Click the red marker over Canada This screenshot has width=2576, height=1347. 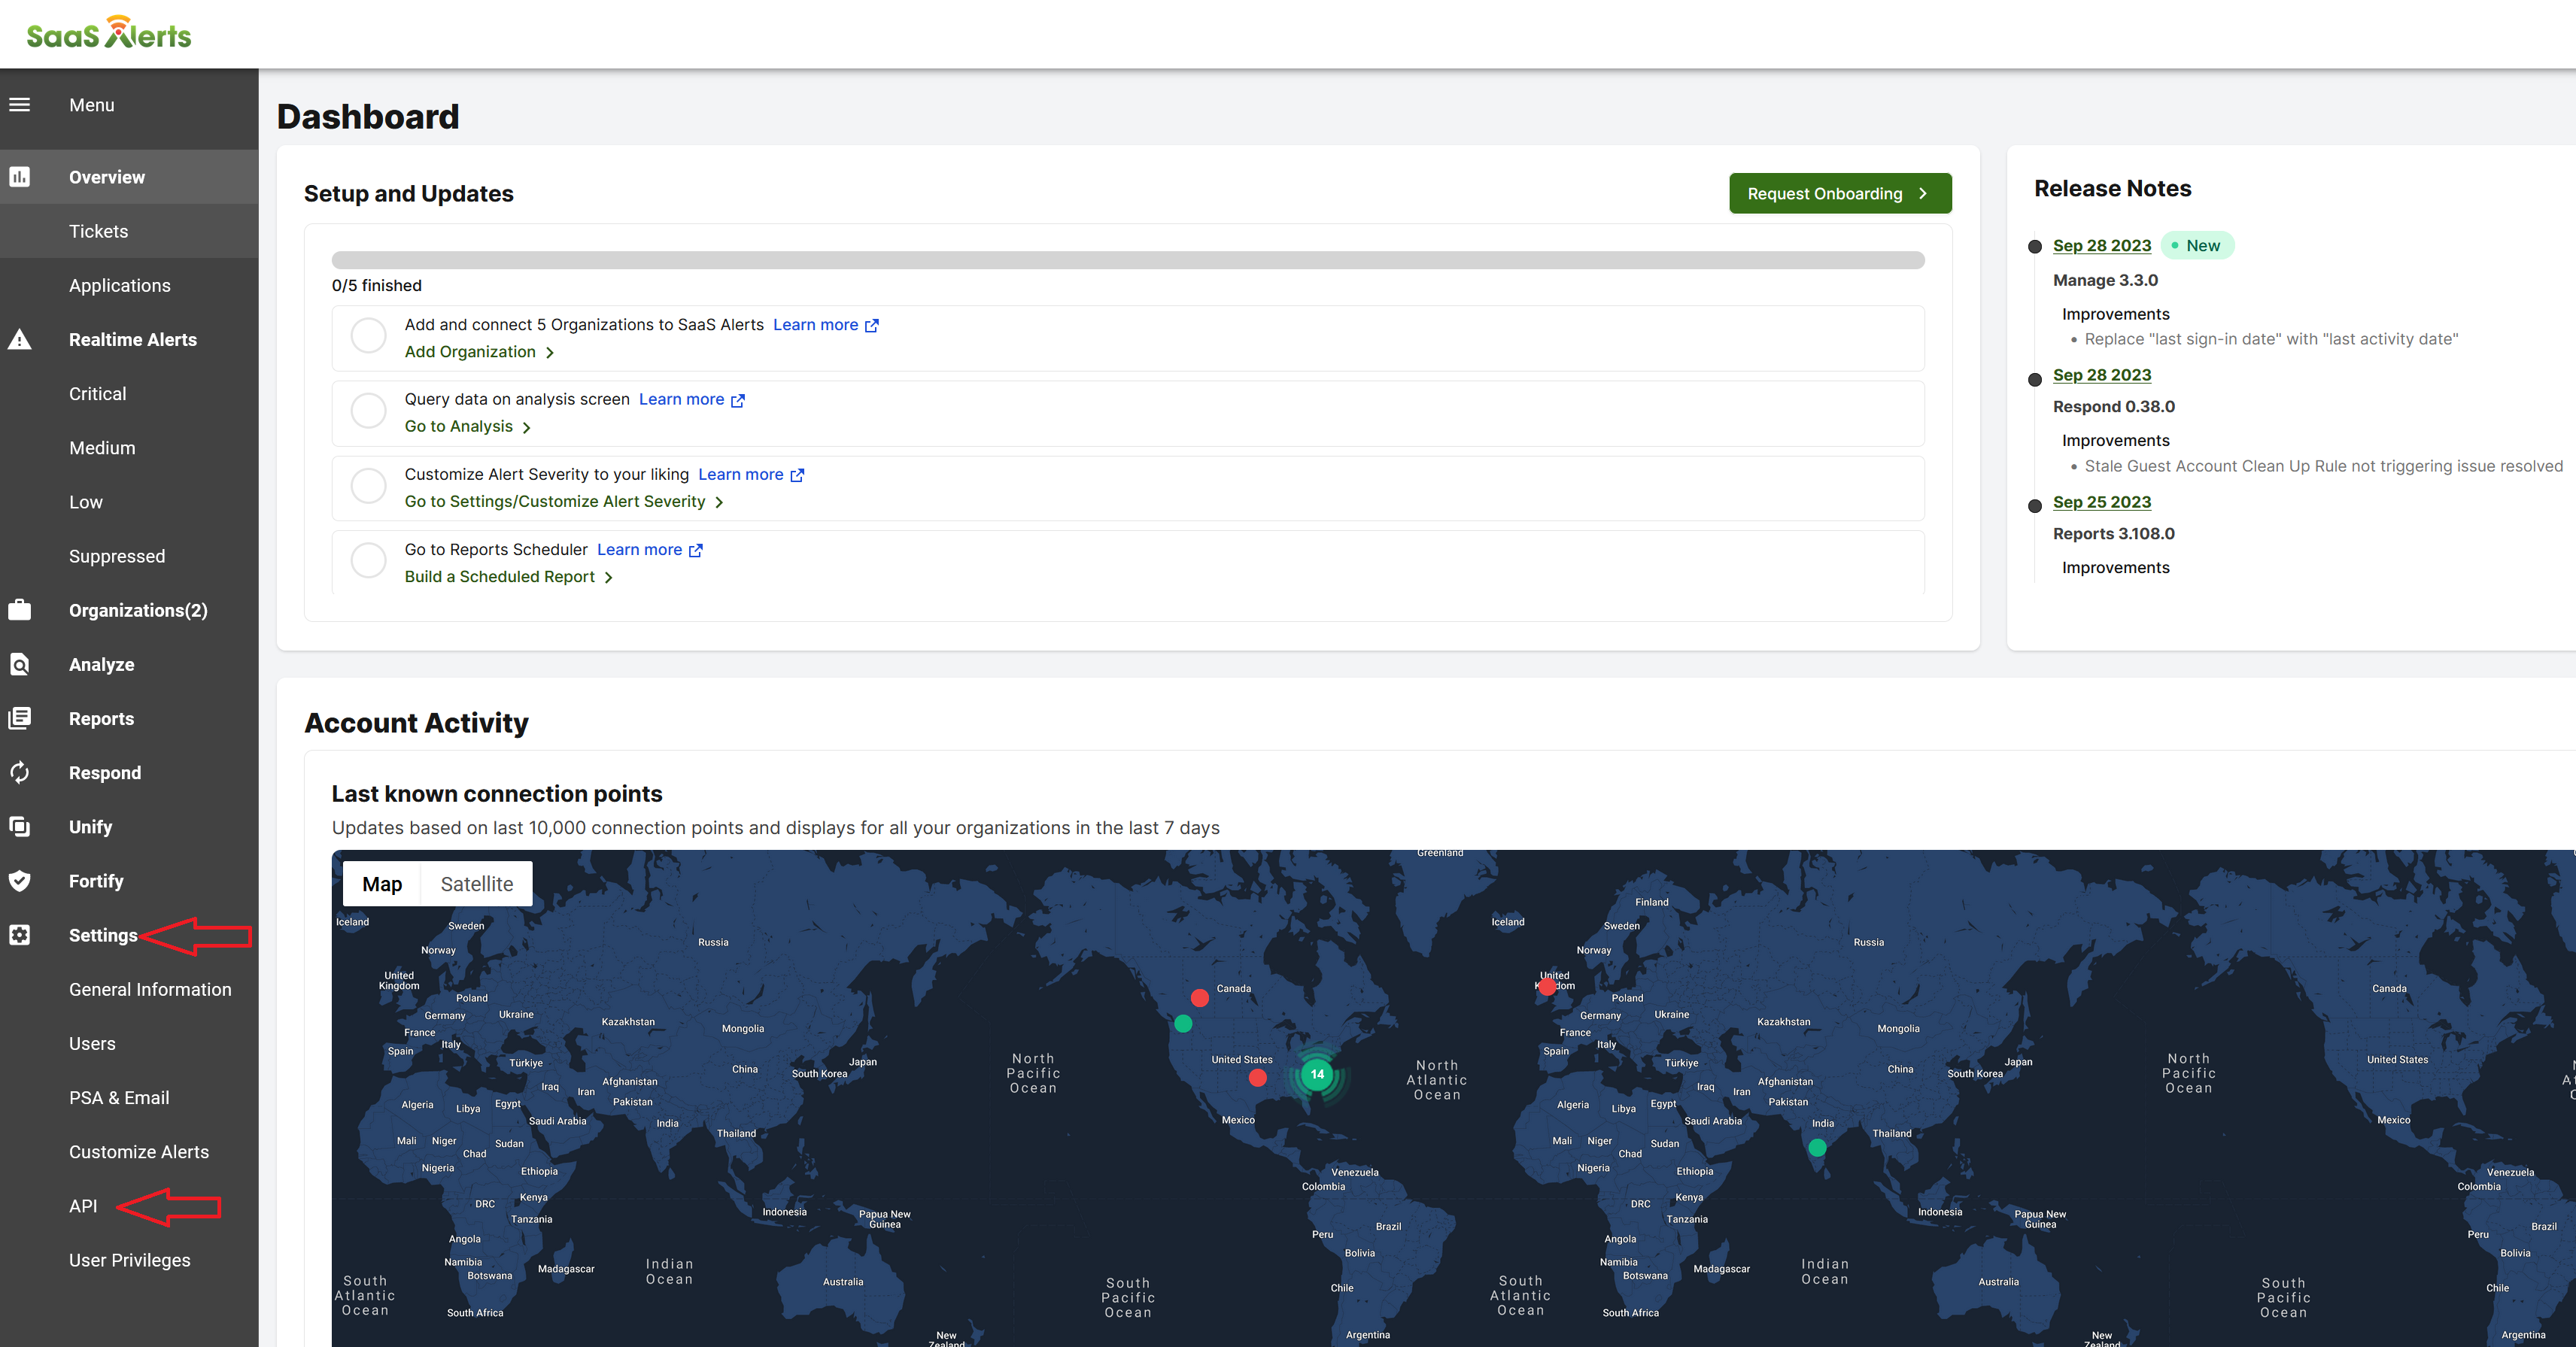click(x=1200, y=998)
